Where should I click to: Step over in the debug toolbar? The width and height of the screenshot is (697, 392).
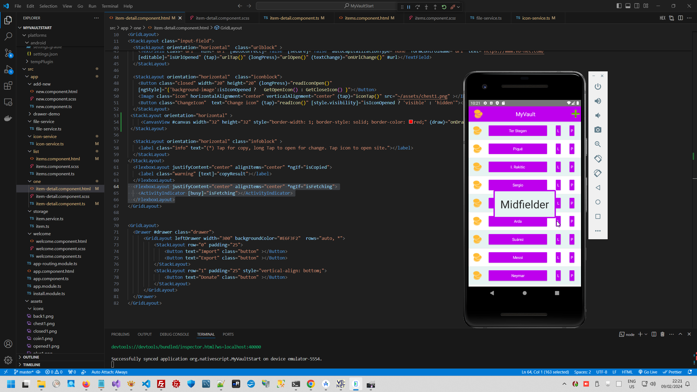pos(418,7)
